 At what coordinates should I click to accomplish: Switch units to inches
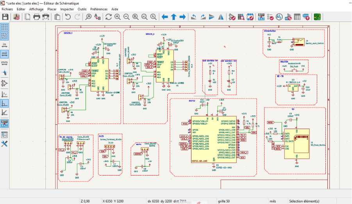click(4, 45)
